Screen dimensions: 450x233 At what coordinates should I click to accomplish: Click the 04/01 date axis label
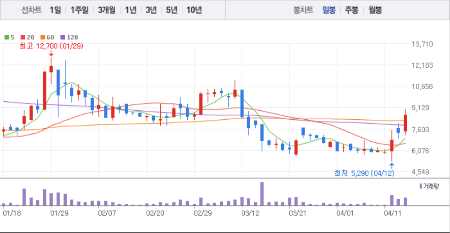[x=345, y=214]
